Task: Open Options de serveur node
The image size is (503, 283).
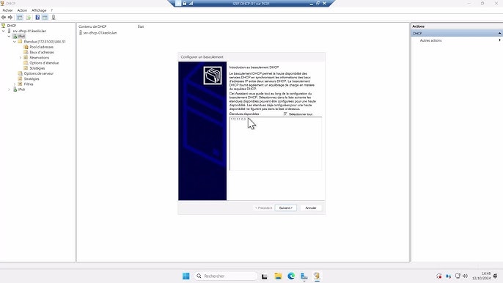Action: click(x=38, y=73)
